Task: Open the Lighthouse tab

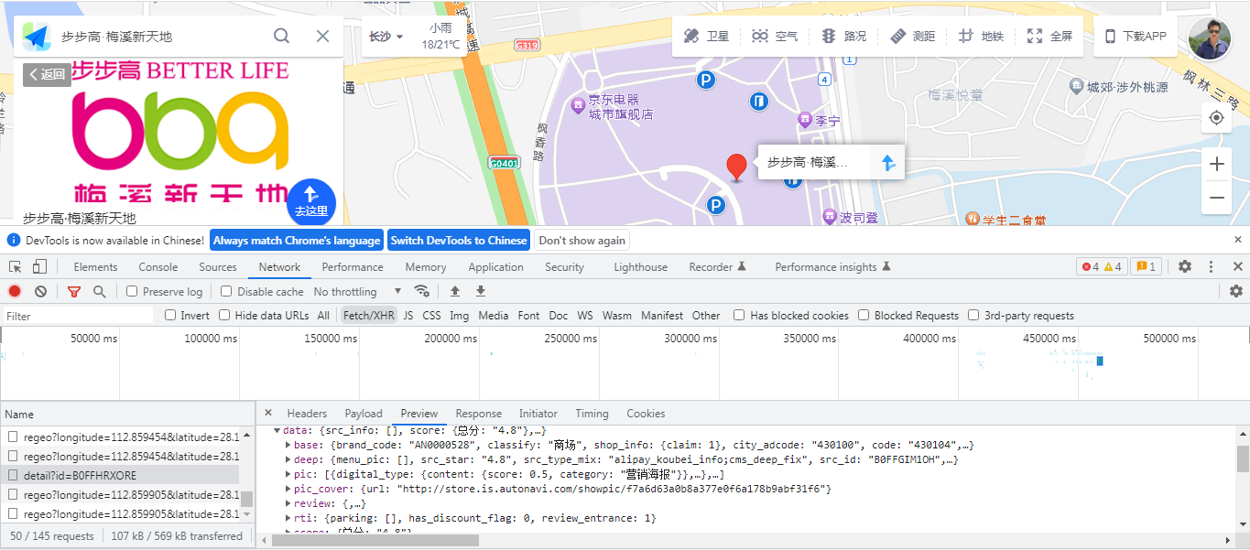Action: click(x=640, y=267)
